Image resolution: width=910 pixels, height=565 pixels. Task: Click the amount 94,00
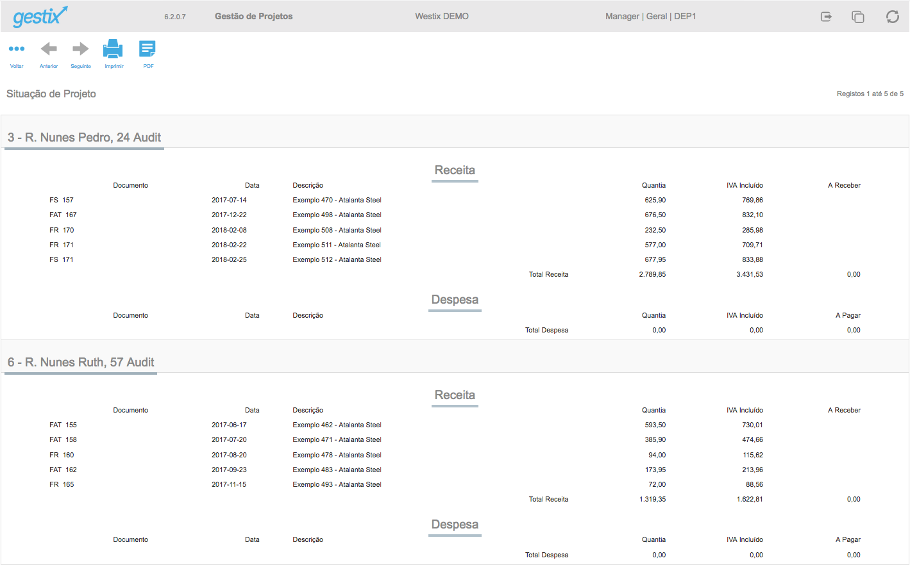pos(657,455)
